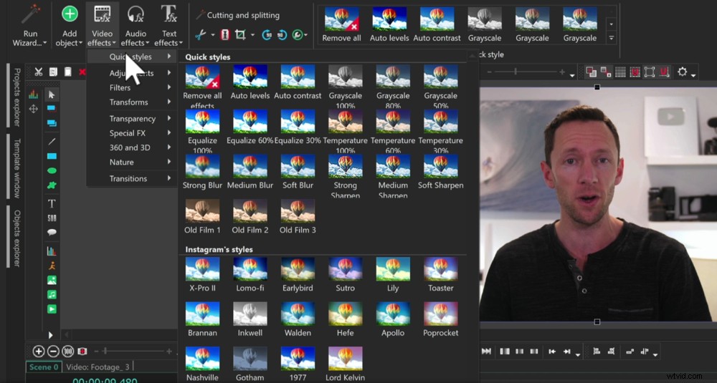Open the preview settings gear
Viewport: 717px width, 383px height.
click(683, 72)
